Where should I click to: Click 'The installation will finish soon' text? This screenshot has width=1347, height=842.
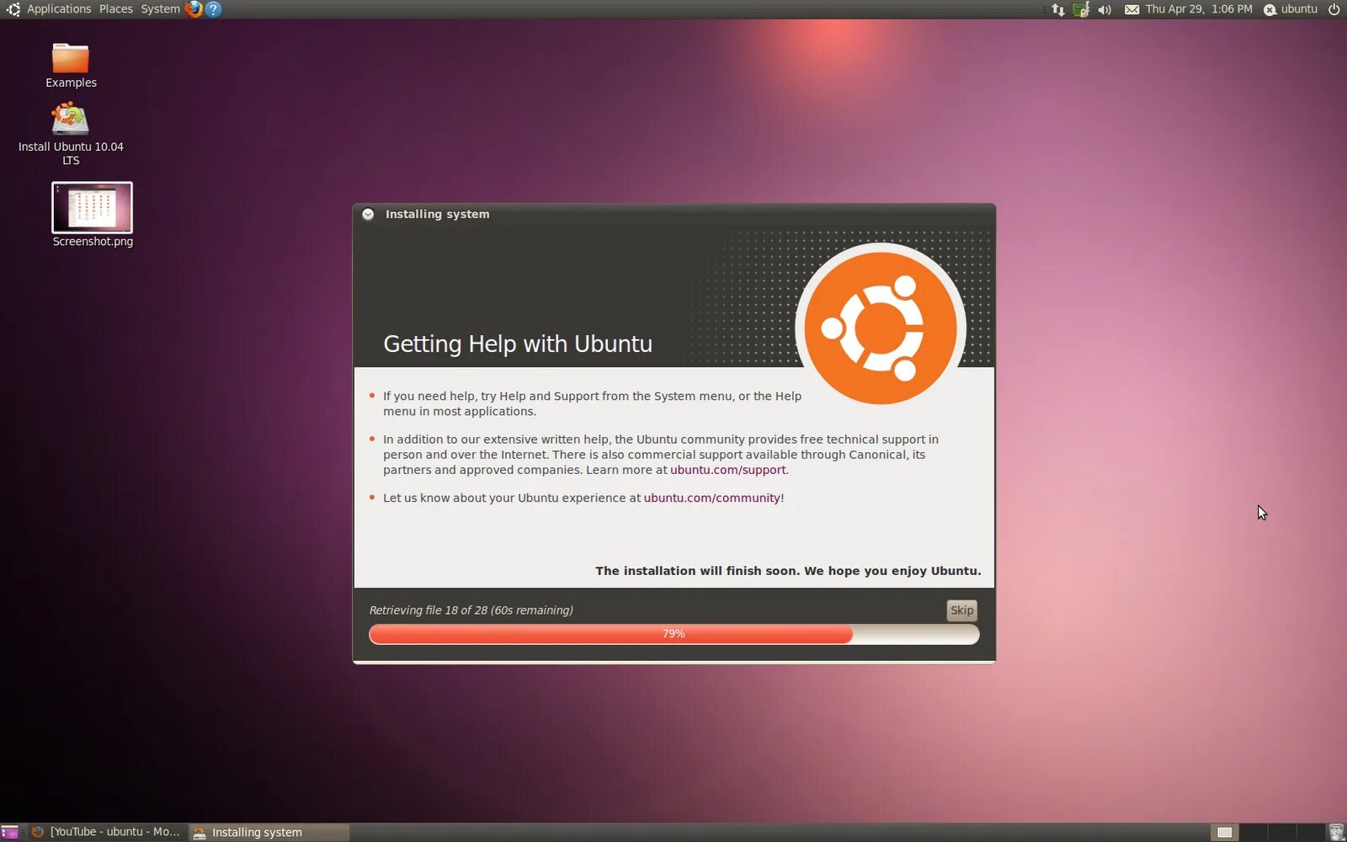coord(788,571)
